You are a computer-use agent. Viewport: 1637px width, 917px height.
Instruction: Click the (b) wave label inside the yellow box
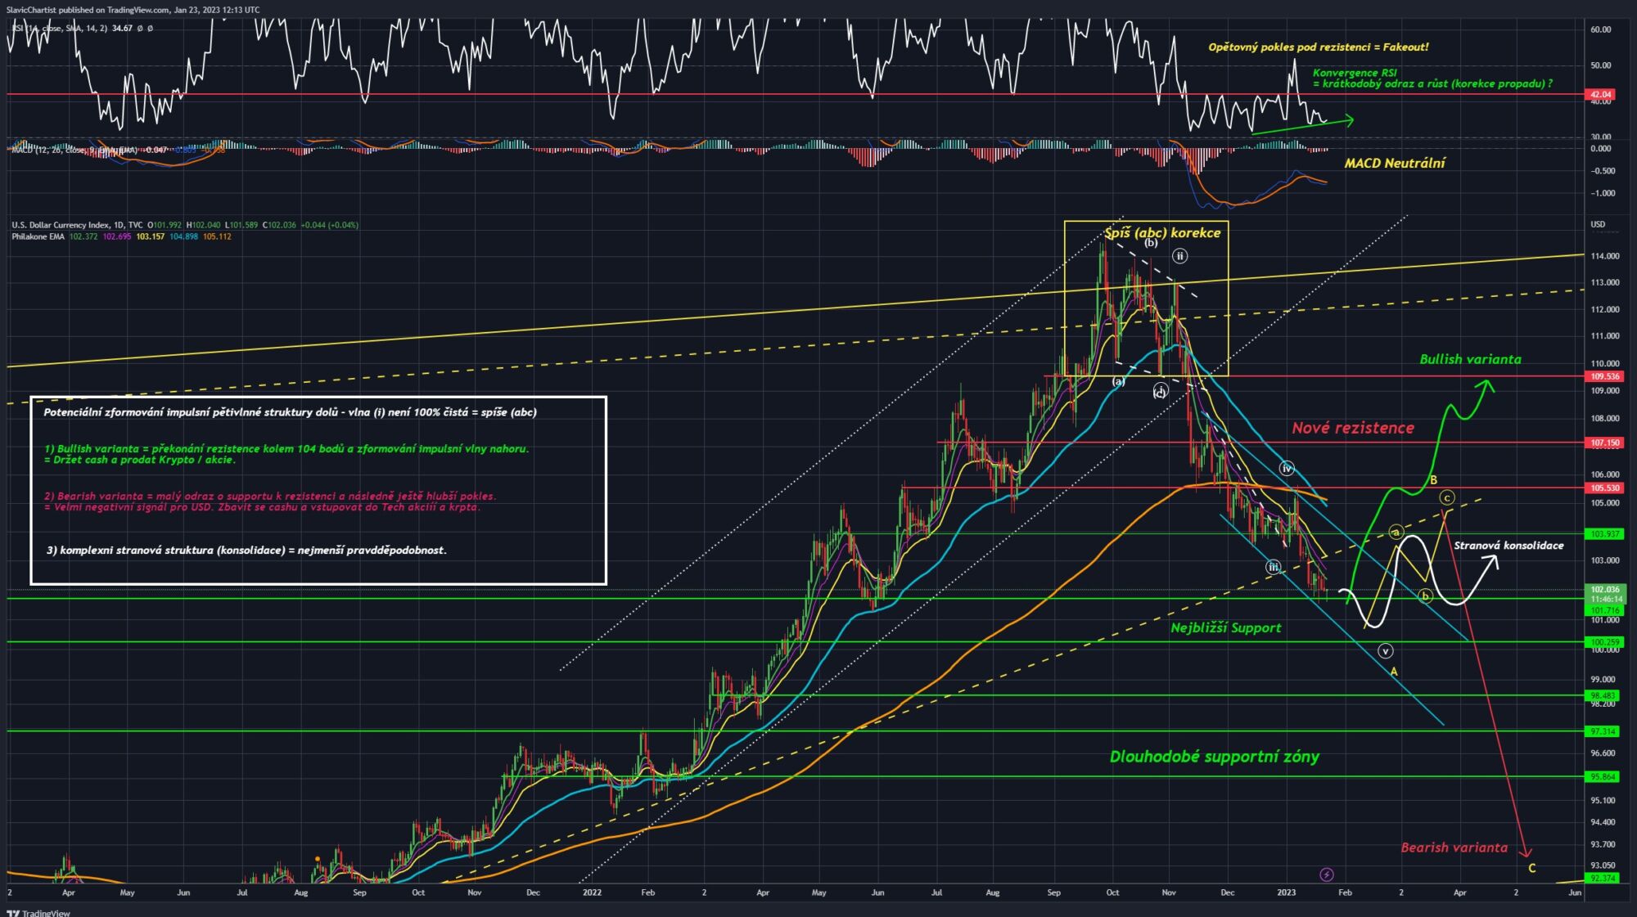[1151, 243]
